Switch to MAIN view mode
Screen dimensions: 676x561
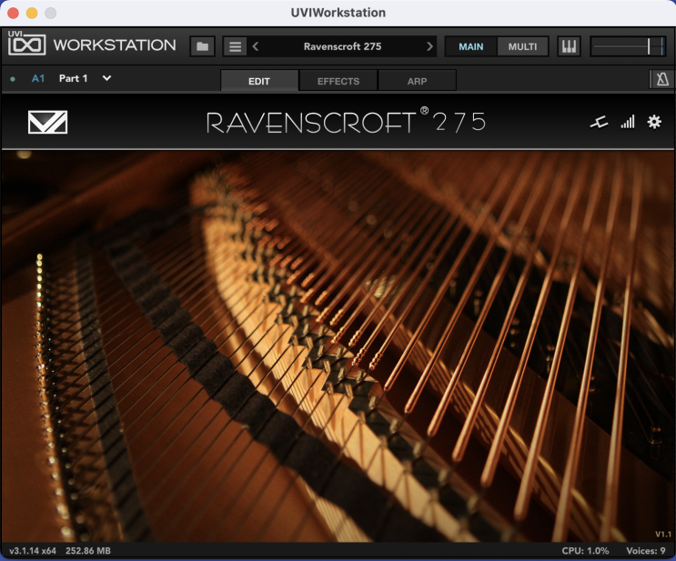point(471,46)
